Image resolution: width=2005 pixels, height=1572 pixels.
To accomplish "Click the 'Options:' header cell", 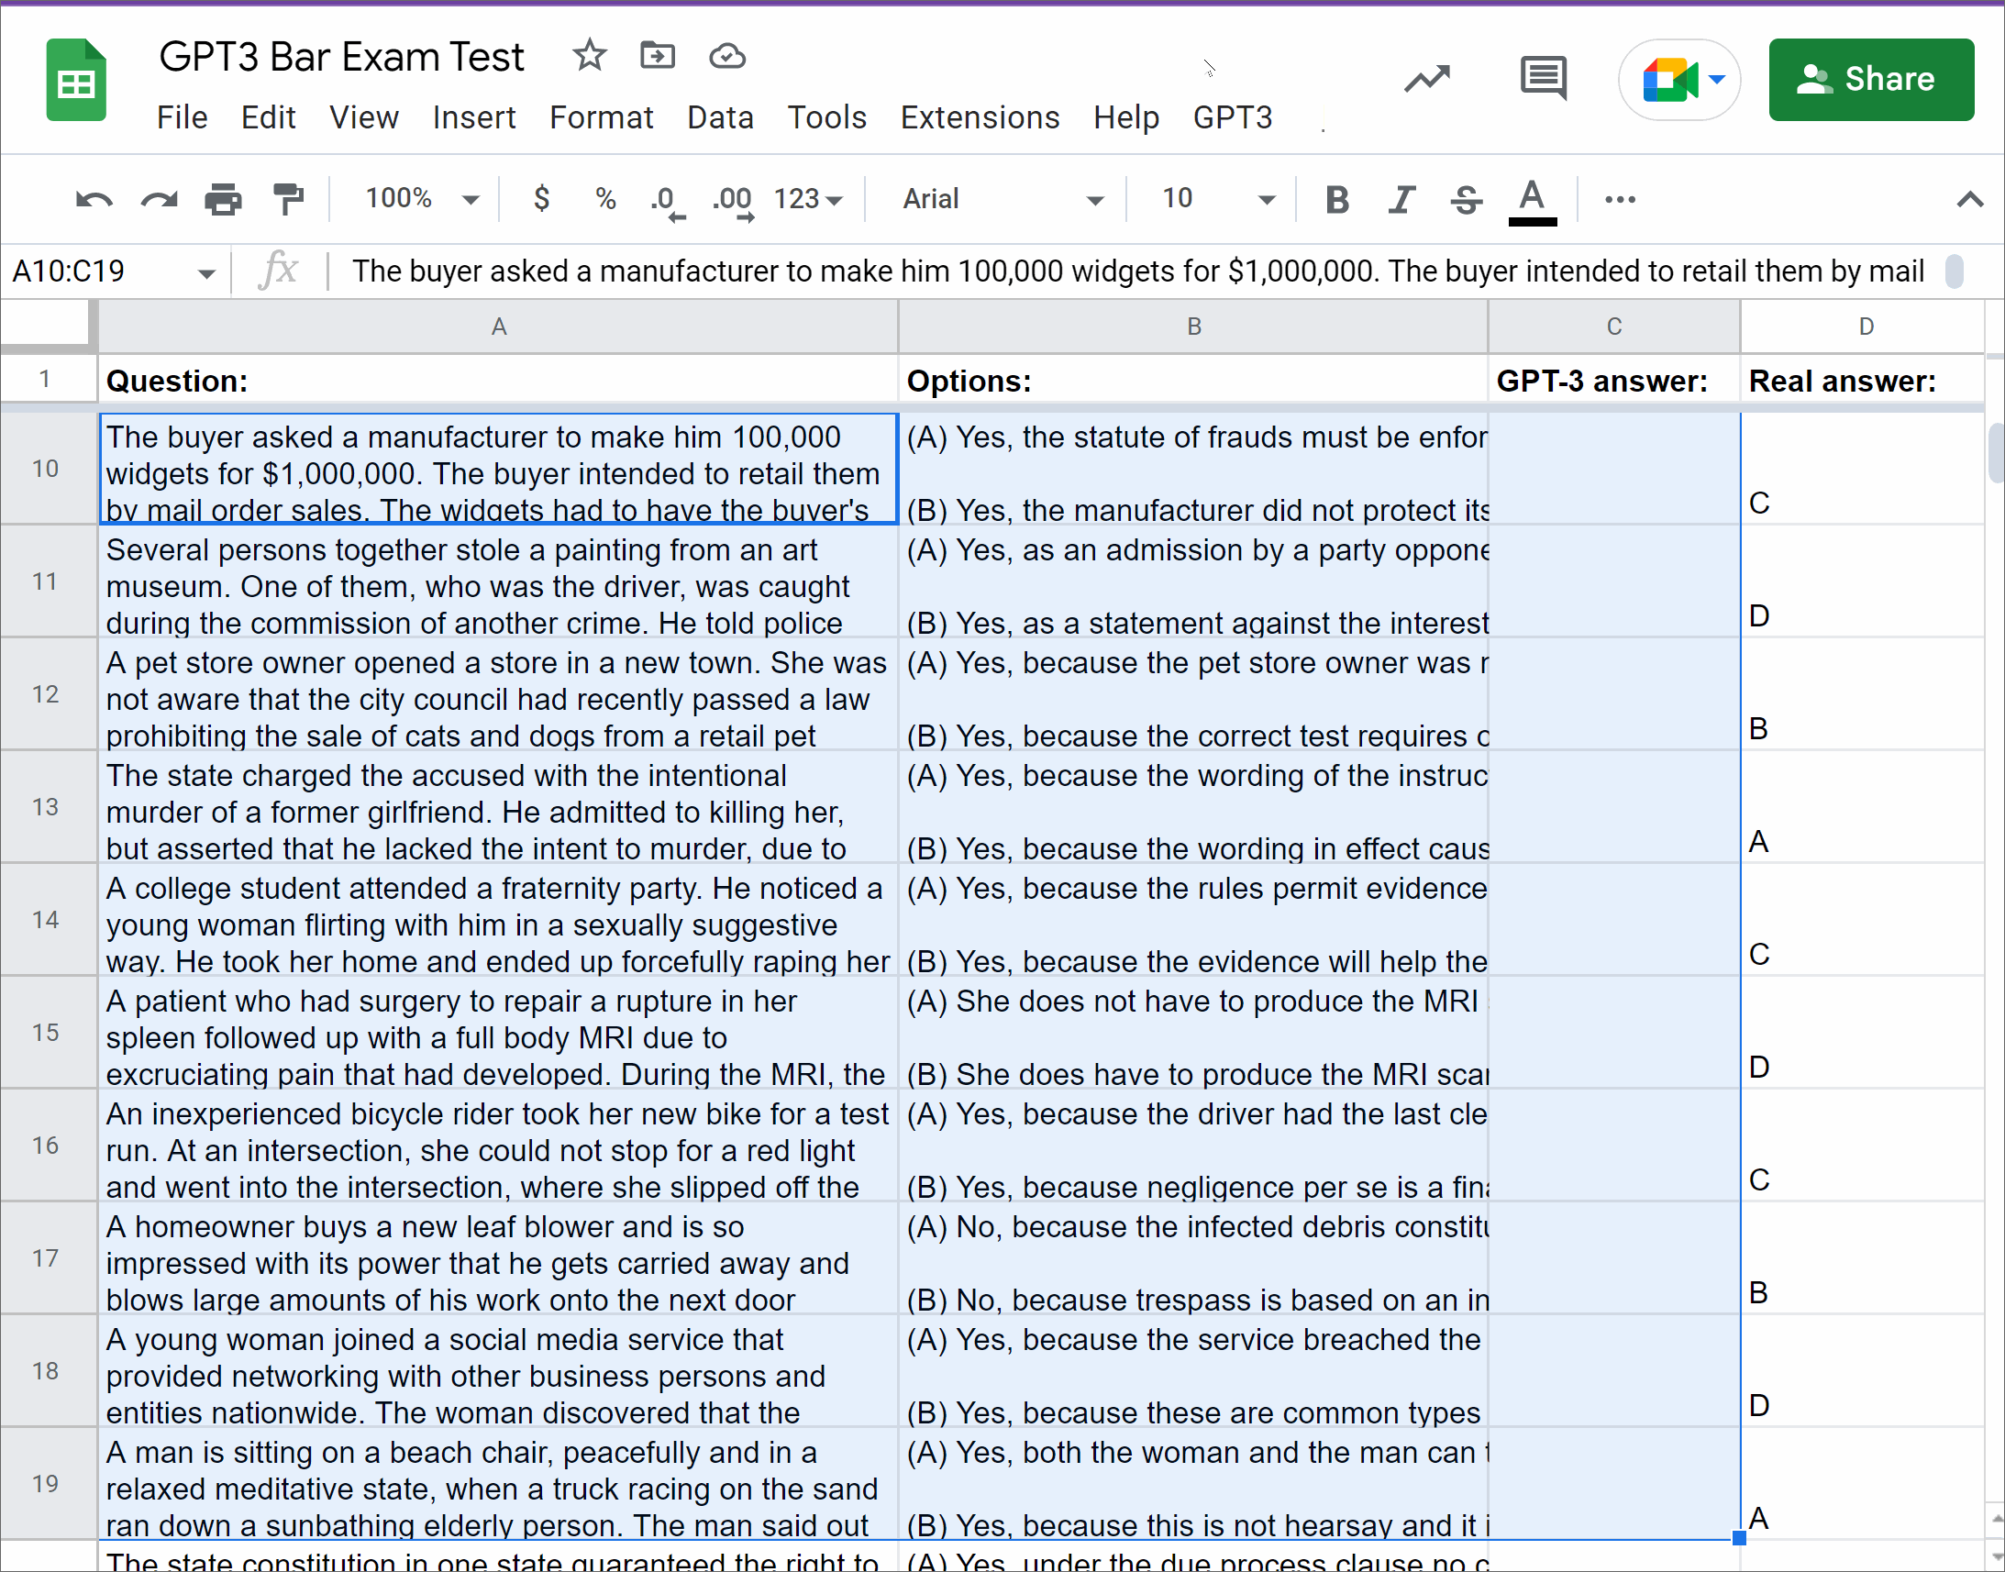I will pos(1193,380).
